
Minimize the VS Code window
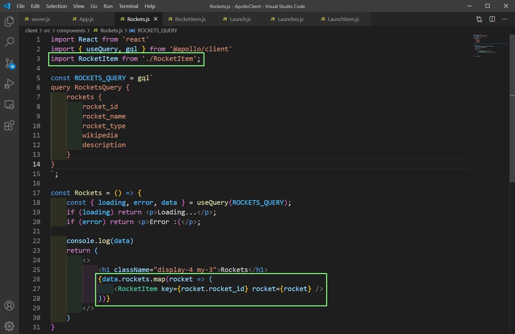pos(469,6)
